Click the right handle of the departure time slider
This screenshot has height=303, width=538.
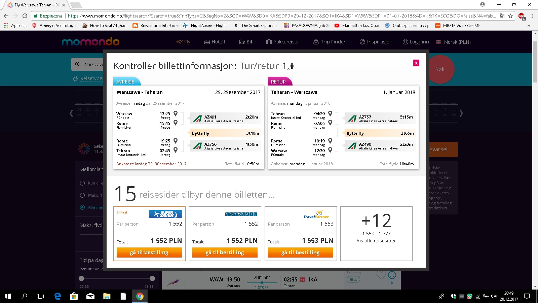click(x=152, y=278)
